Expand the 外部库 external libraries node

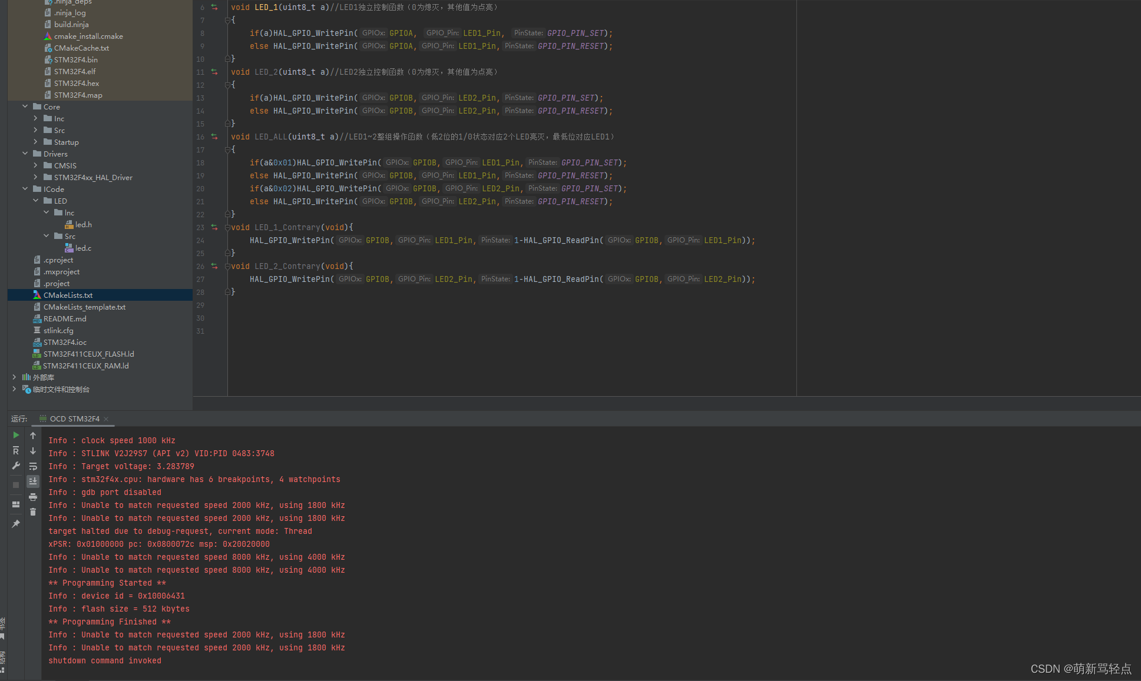tap(14, 377)
